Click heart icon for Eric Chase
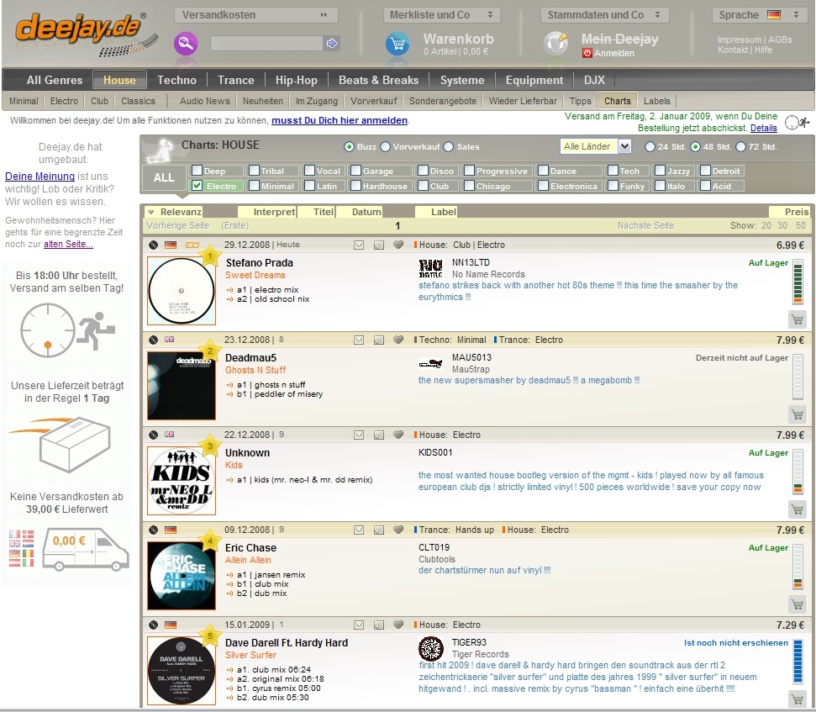Screen dimensions: 816x712 click(x=398, y=530)
